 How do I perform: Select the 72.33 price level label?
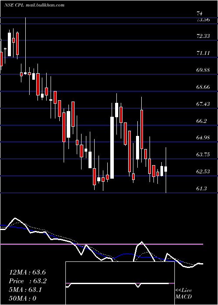(203, 36)
